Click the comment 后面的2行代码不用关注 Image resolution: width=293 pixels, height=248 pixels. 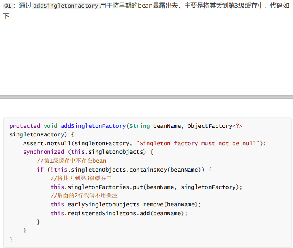pyautogui.click(x=84, y=196)
